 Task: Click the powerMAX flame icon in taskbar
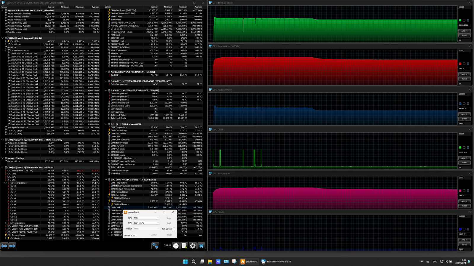[243, 262]
